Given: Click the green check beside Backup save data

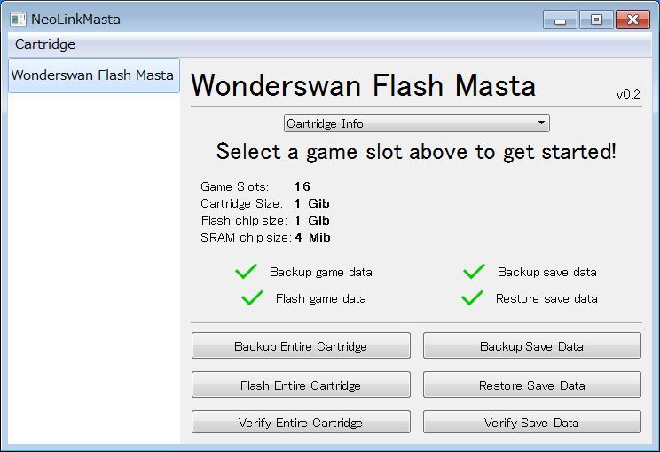Looking at the screenshot, I should (474, 271).
